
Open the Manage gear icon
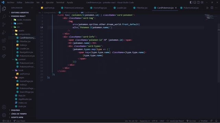click(4, 115)
